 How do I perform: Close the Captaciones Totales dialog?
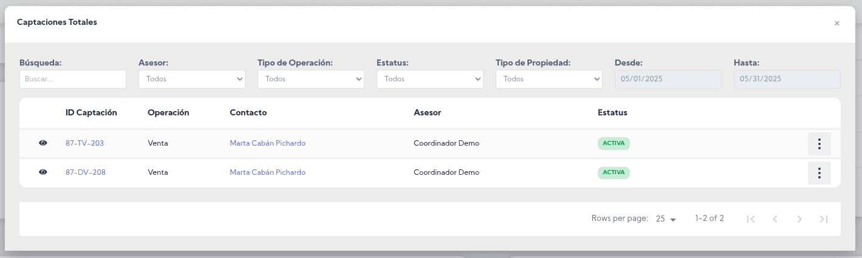tap(836, 24)
